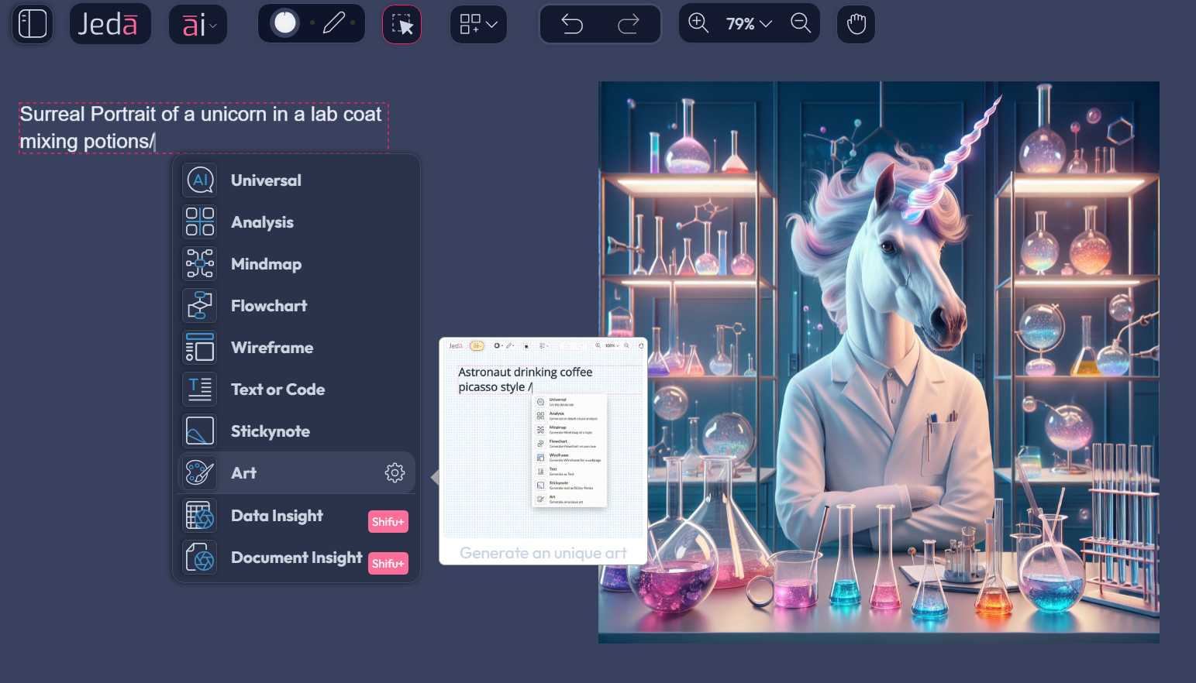The height and width of the screenshot is (683, 1196).
Task: Click the Data Insight label
Action: tap(277, 516)
